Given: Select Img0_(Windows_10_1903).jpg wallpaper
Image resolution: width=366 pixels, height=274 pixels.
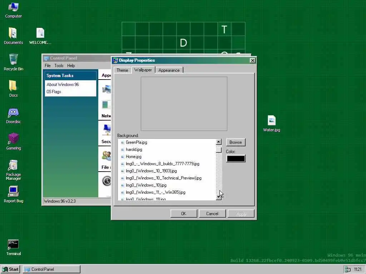Looking at the screenshot, I should tap(167, 171).
